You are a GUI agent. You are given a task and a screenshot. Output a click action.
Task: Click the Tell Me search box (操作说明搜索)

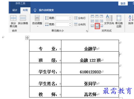point(46,10)
